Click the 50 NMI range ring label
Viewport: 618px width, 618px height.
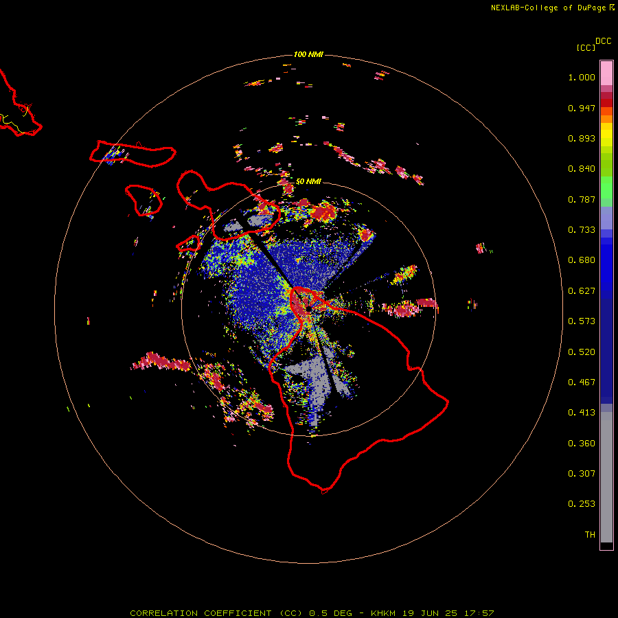tap(308, 181)
